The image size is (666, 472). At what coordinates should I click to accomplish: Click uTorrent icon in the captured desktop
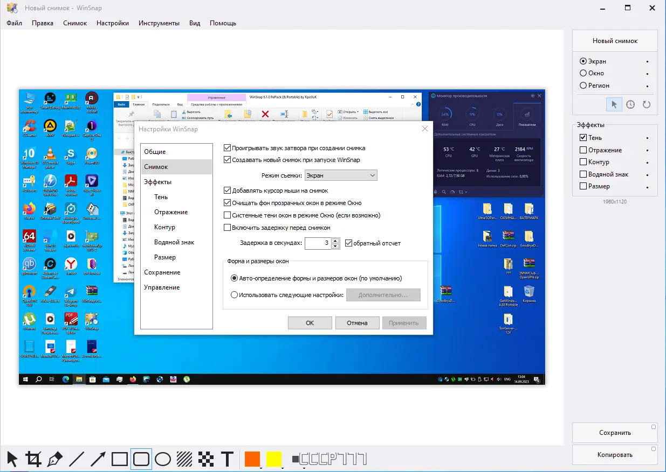(x=29, y=320)
